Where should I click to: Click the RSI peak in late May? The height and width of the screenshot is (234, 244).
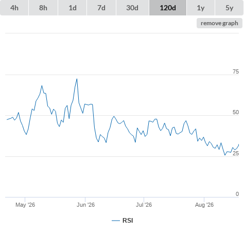[x=77, y=79]
